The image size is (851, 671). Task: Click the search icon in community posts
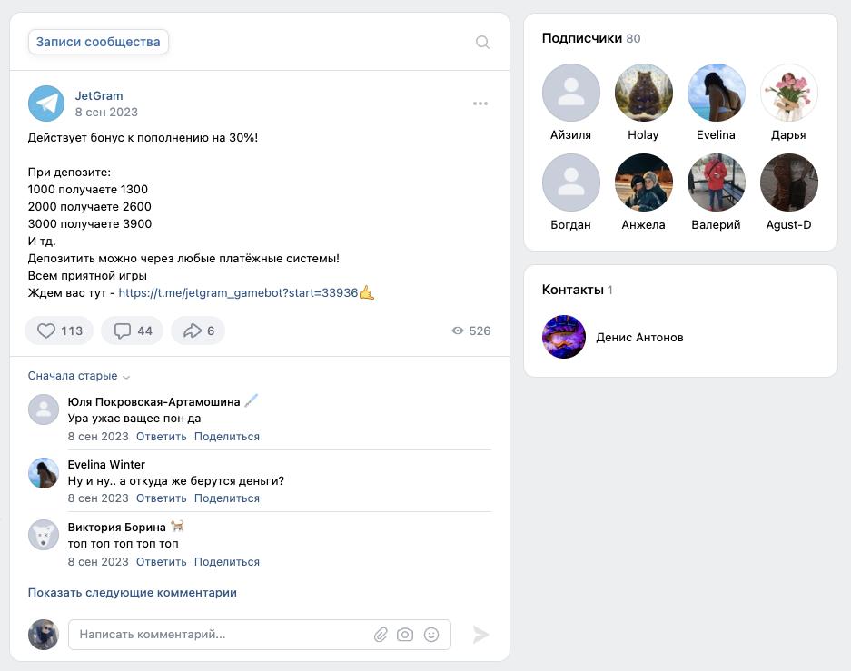point(482,42)
